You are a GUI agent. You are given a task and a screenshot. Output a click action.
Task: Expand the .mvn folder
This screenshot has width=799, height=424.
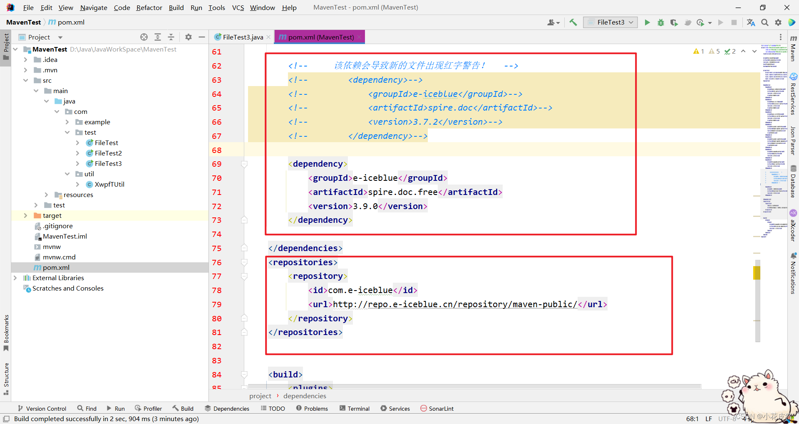26,70
